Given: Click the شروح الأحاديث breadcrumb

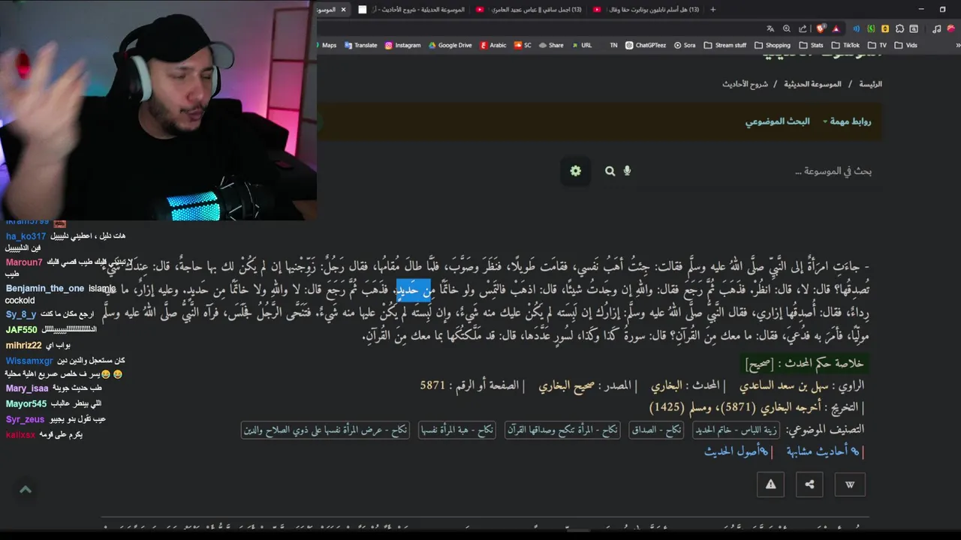Looking at the screenshot, I should (x=745, y=84).
